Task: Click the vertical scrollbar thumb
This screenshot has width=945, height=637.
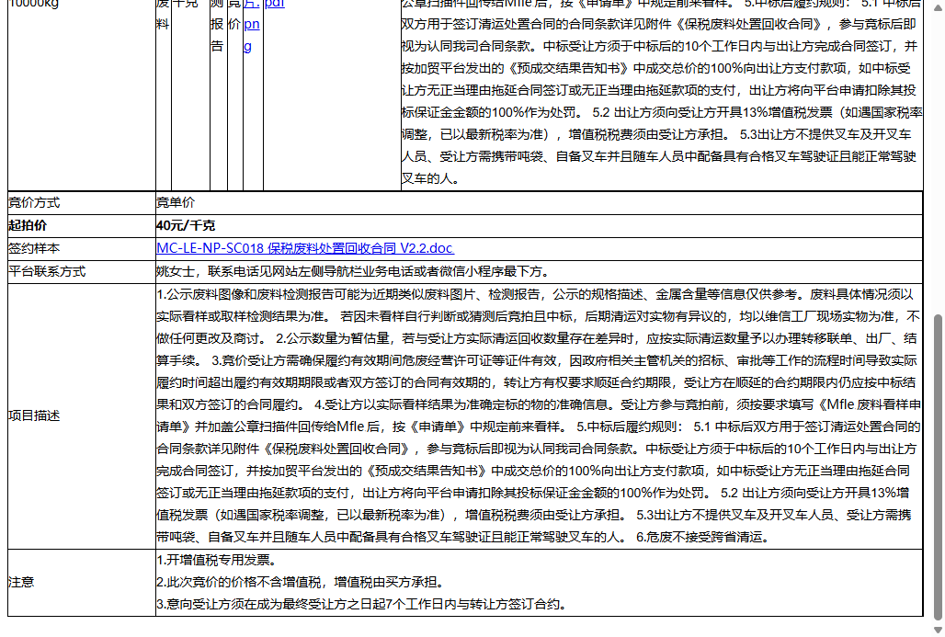Action: (937, 467)
